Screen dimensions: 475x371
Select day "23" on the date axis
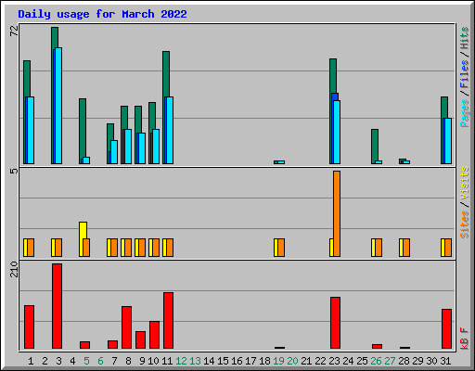(334, 361)
